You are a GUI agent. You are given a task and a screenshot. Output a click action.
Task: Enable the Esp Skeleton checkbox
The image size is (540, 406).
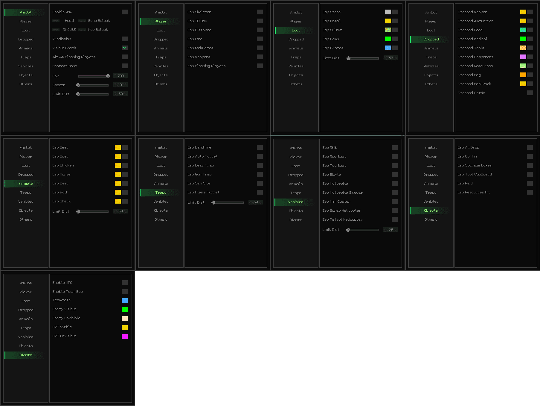pyautogui.click(x=260, y=12)
